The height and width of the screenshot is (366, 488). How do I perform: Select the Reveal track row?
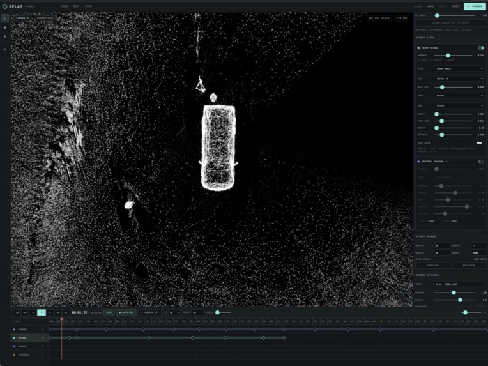tap(29, 338)
